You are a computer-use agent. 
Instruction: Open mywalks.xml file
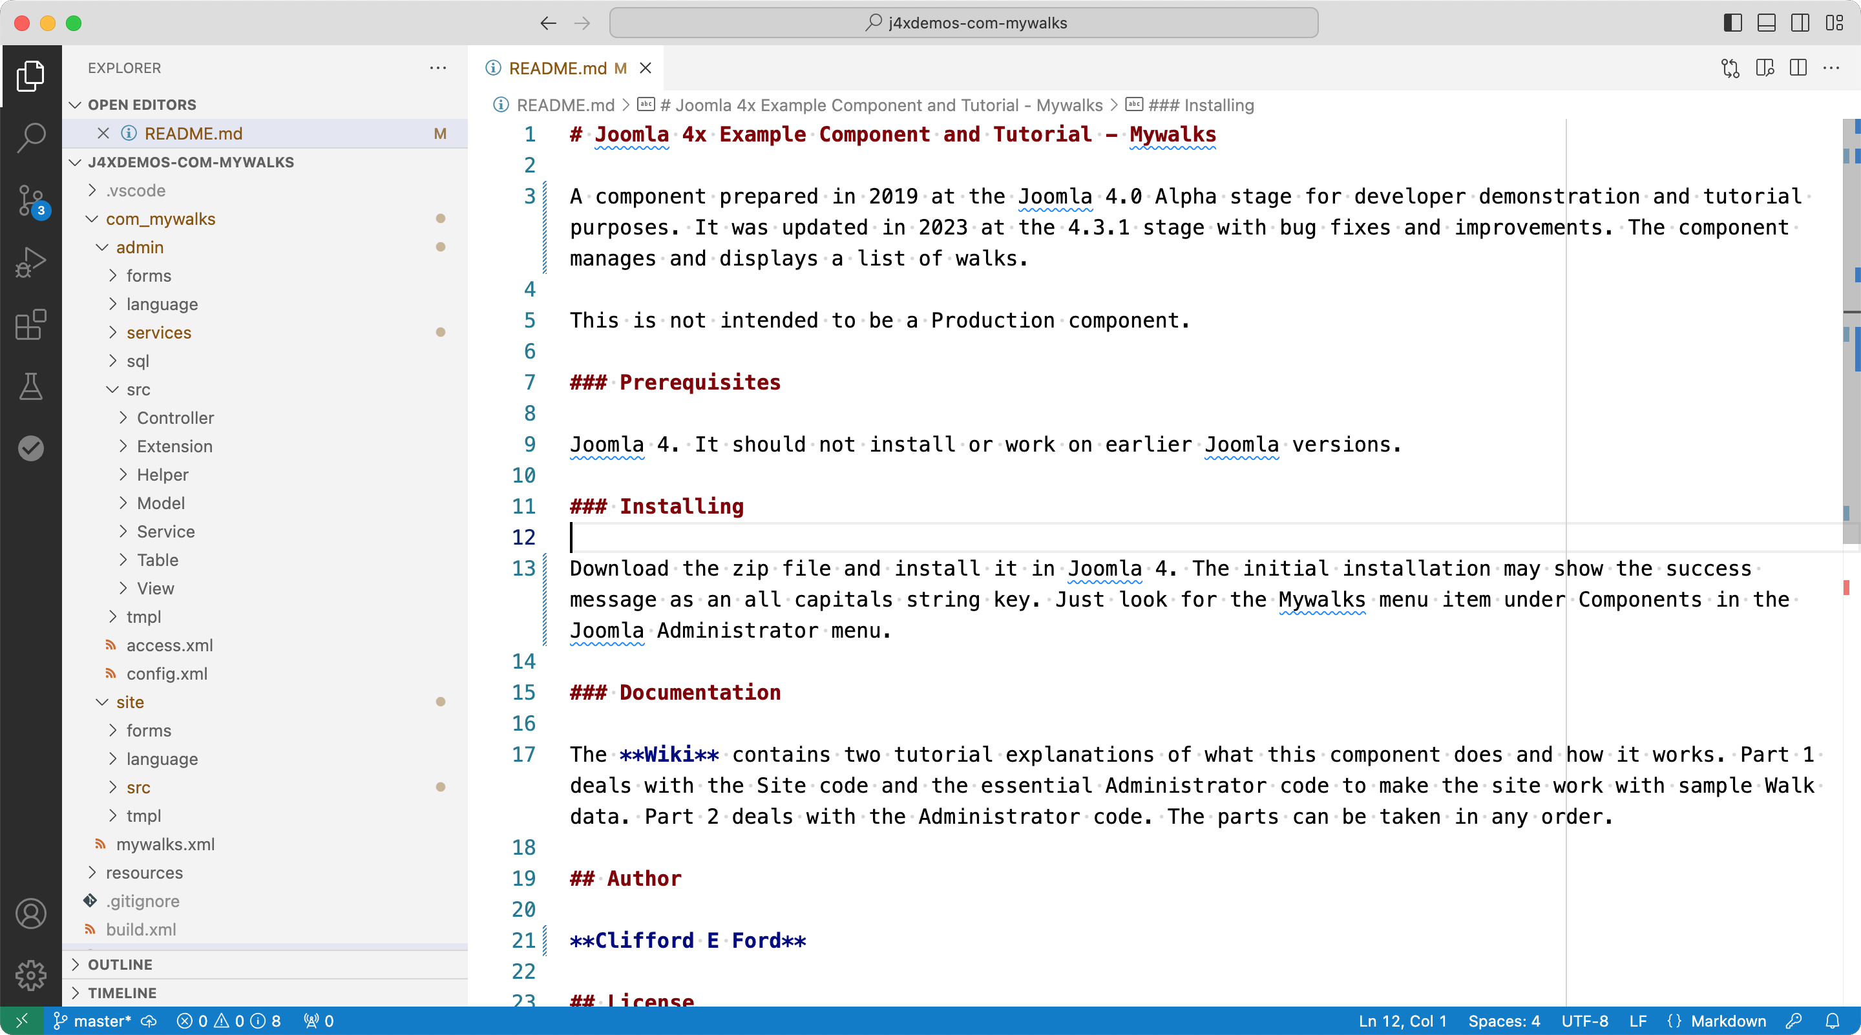click(x=165, y=844)
